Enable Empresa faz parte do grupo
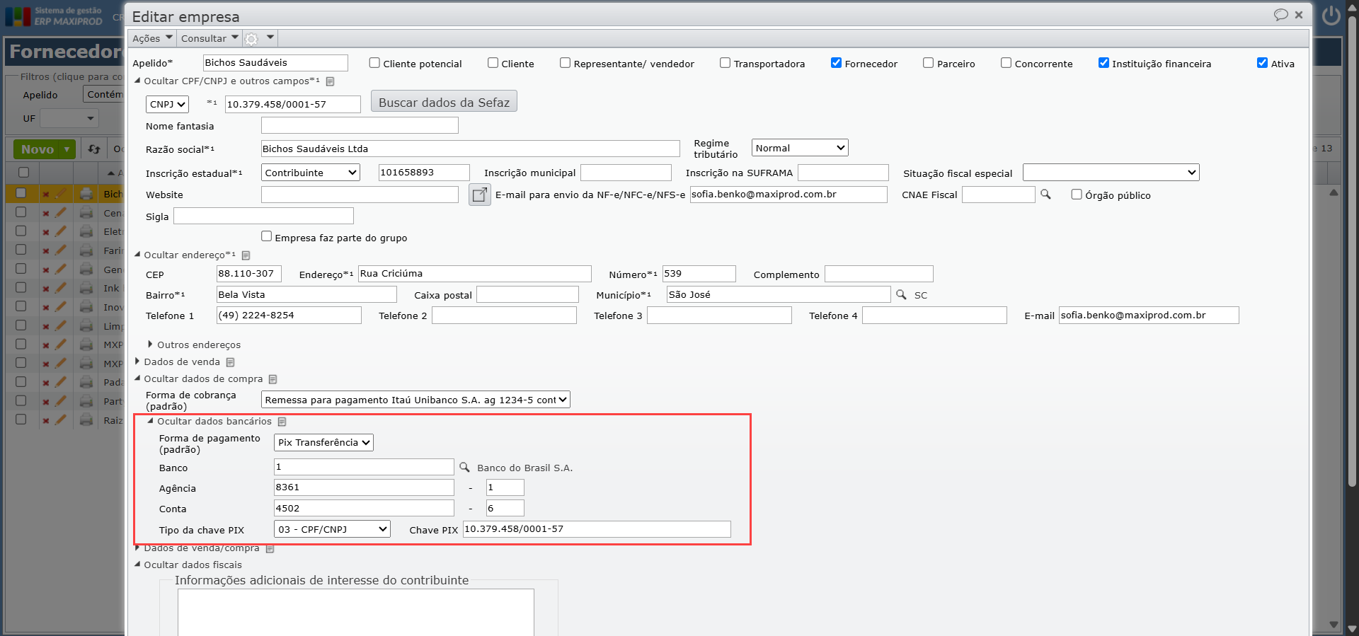1359x636 pixels. point(266,236)
